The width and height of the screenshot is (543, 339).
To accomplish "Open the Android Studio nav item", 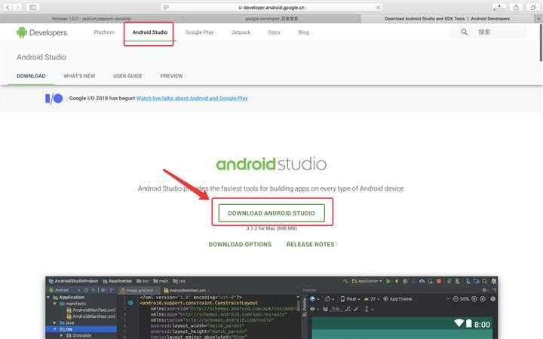I will click(149, 32).
